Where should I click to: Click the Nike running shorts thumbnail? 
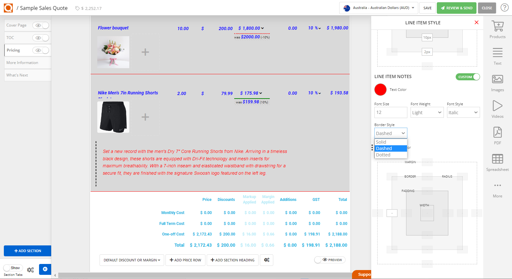pos(113,117)
